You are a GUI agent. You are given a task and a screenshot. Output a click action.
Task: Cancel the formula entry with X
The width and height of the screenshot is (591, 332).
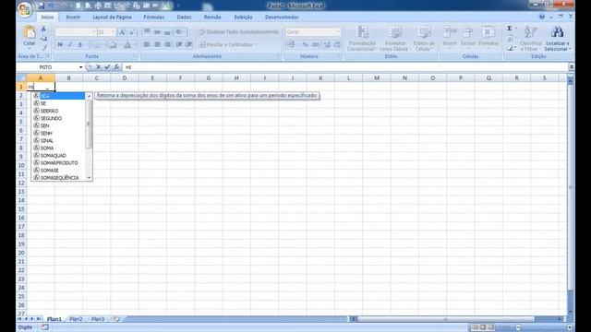[x=98, y=67]
